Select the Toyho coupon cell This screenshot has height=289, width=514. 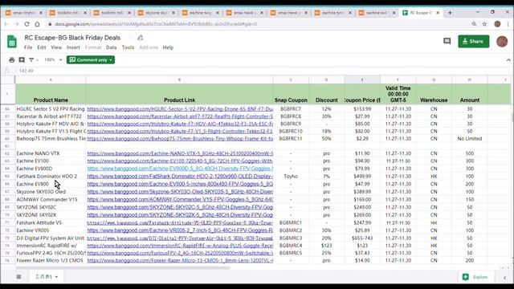[291, 177]
